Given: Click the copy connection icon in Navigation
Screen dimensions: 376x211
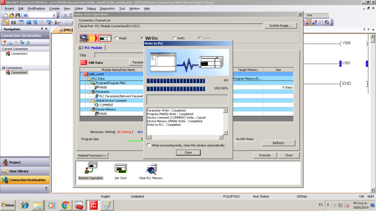Looking at the screenshot, I should pyautogui.click(x=10, y=42).
